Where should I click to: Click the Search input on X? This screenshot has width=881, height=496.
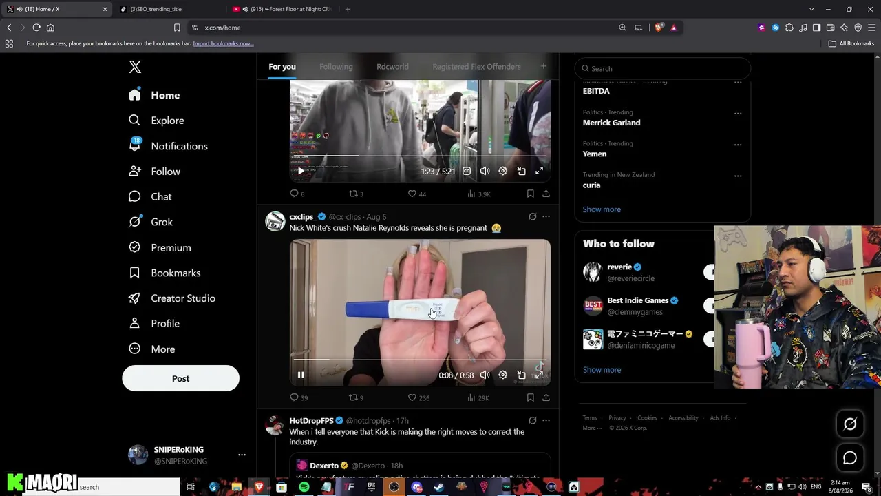(x=662, y=68)
